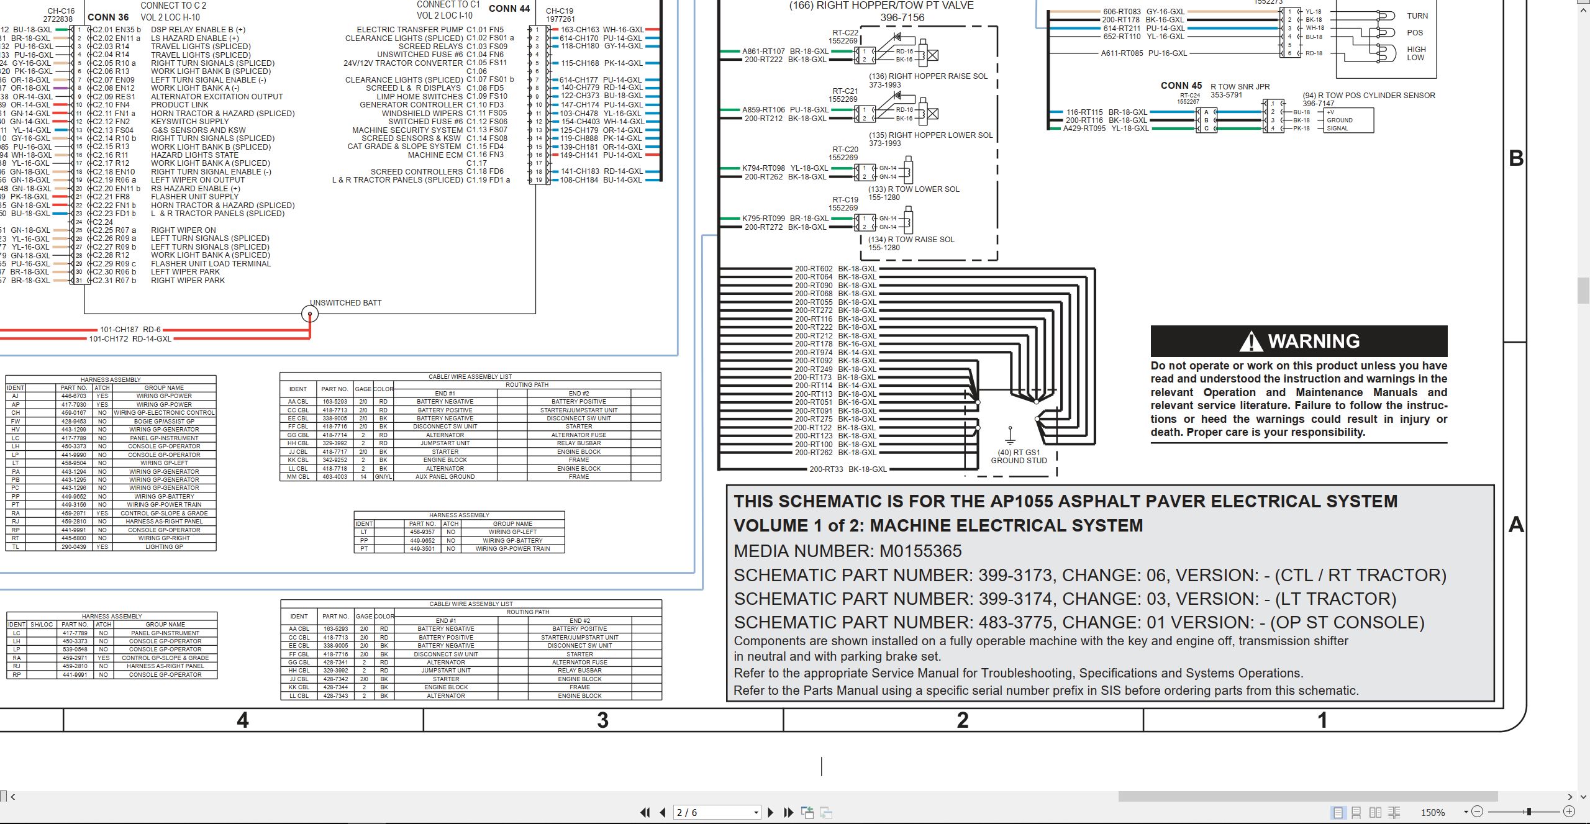
Task: Click the grid zone letter B marker
Action: 1516,158
